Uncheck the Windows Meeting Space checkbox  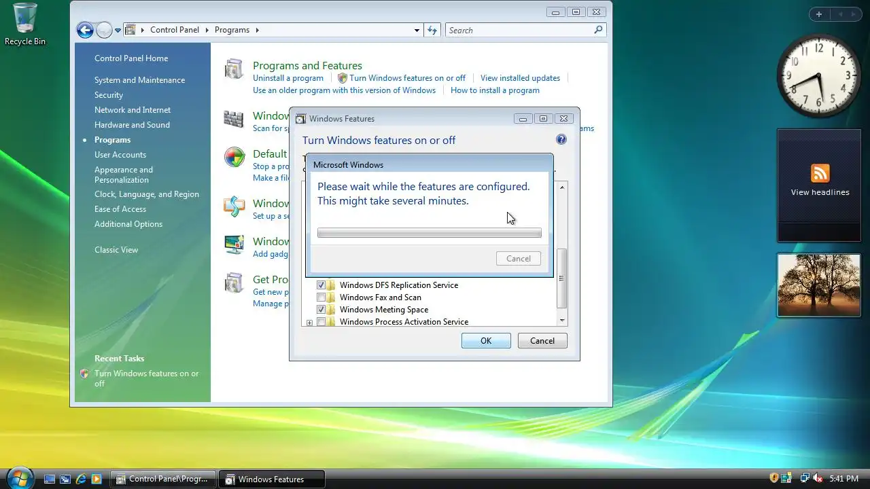[321, 310]
